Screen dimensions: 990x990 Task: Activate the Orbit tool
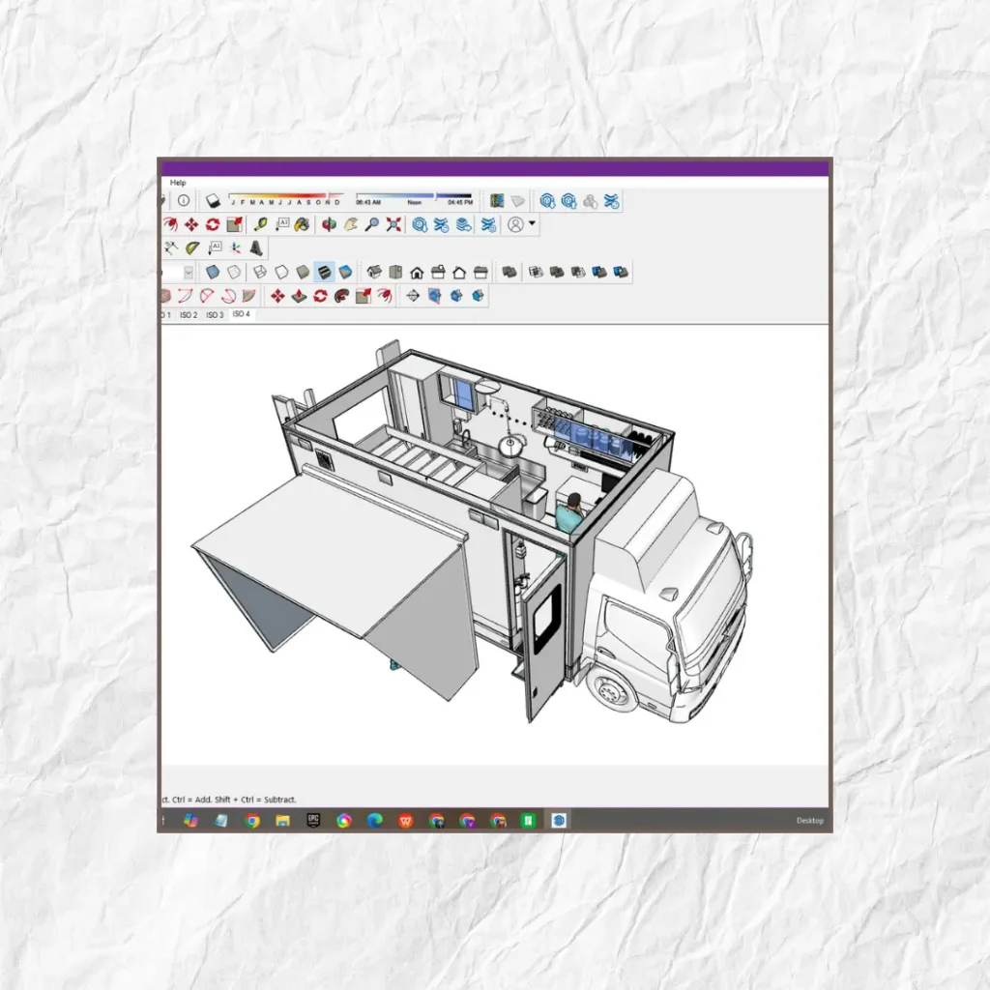pyautogui.click(x=329, y=224)
